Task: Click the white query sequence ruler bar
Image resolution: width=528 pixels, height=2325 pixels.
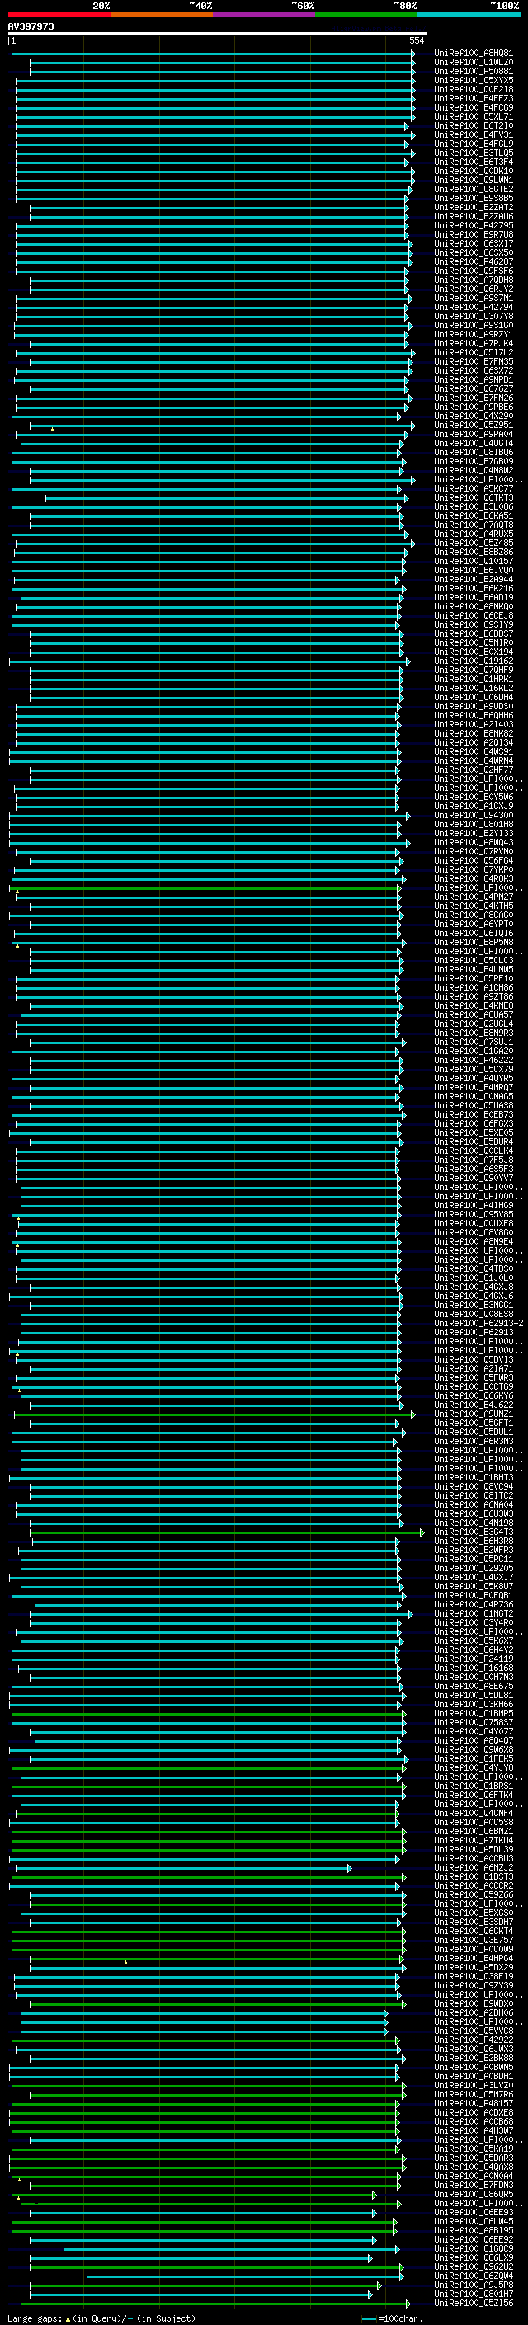Action: pos(218,33)
